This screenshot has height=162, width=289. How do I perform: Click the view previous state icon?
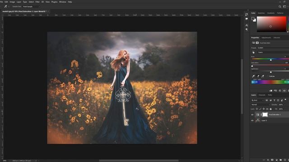point(275,91)
